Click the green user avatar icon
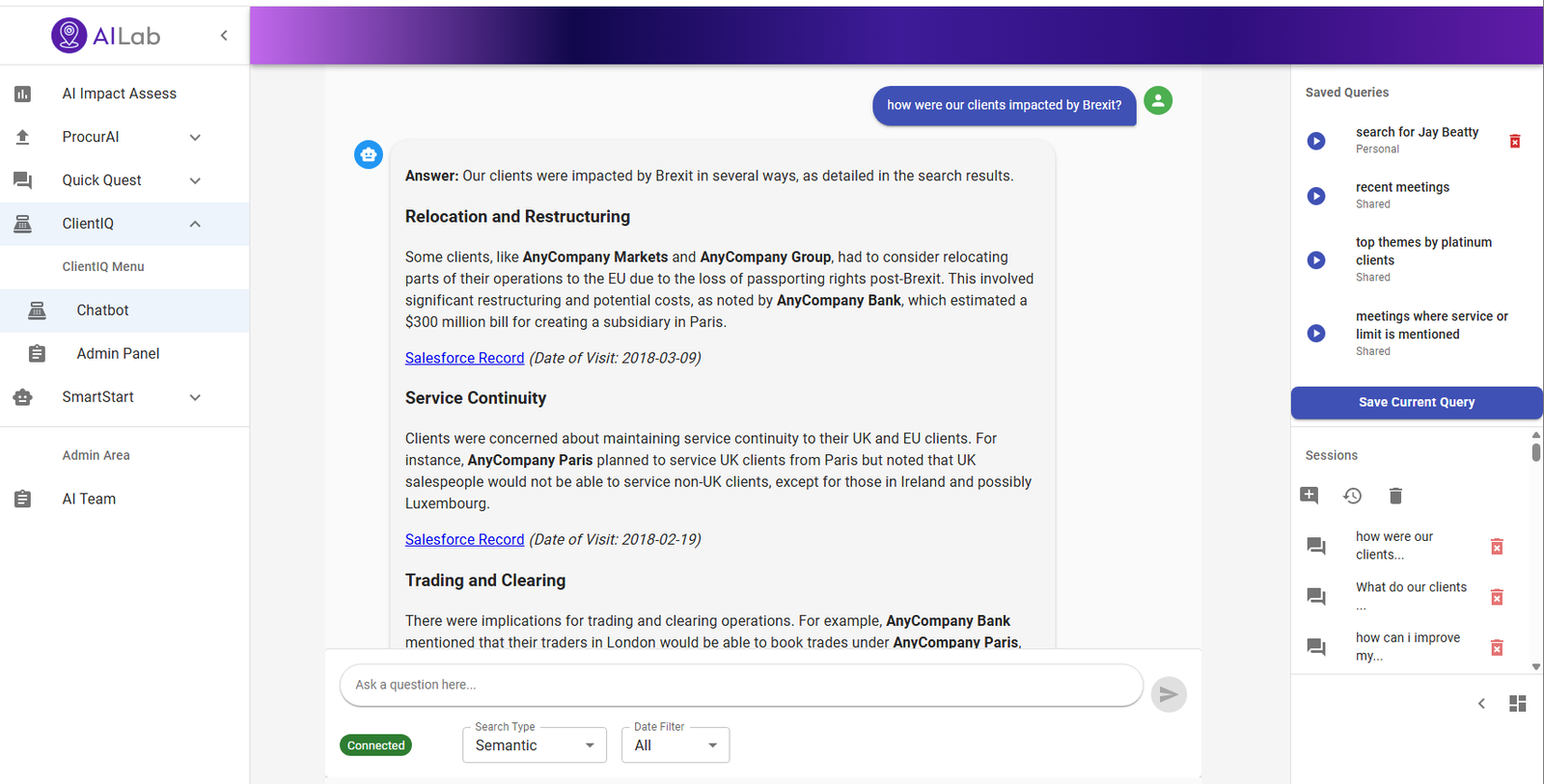Screen dimensions: 1544x784 1158,100
